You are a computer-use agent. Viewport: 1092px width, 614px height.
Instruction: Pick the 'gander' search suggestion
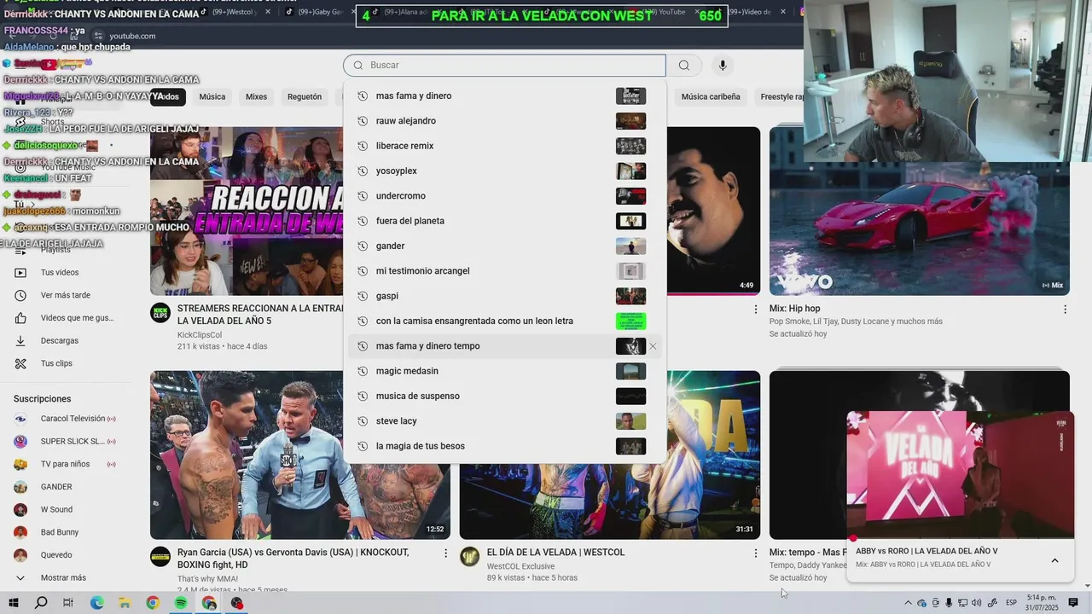pos(504,246)
